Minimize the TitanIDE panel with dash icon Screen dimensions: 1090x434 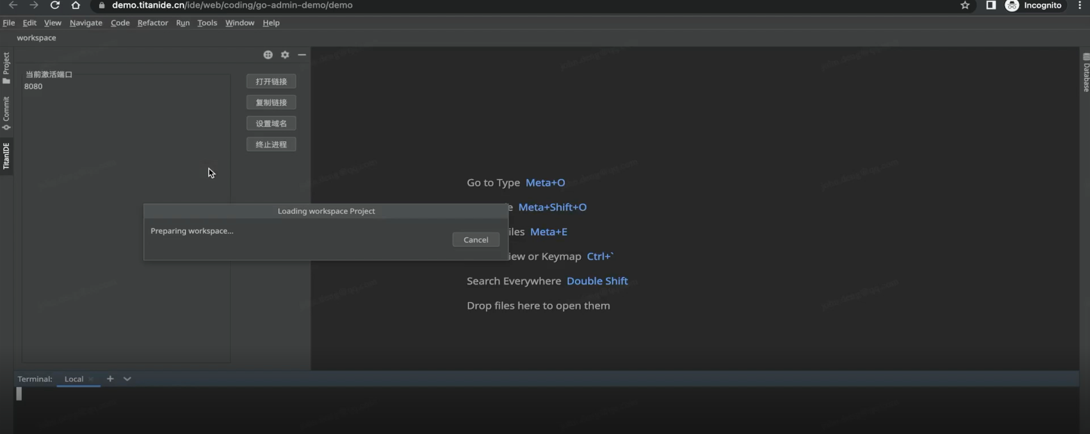[302, 55]
